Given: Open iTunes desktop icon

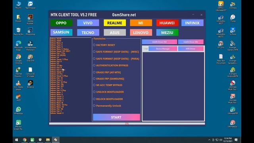Looking at the screenshot, I should coord(233,18).
